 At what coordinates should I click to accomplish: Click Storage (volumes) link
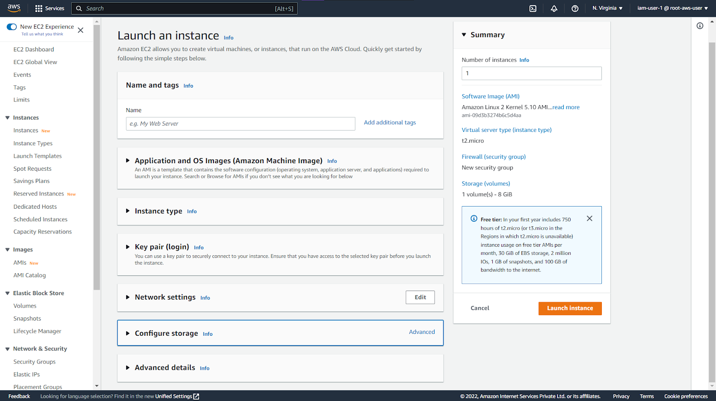click(486, 184)
